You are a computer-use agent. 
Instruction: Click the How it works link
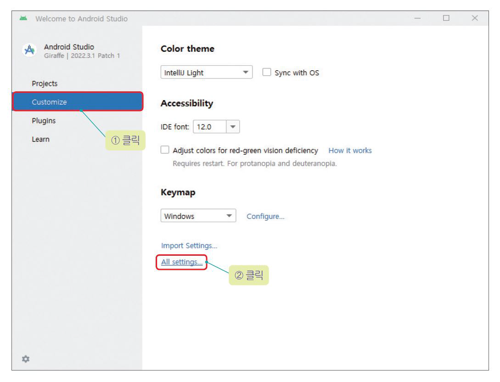click(x=350, y=151)
